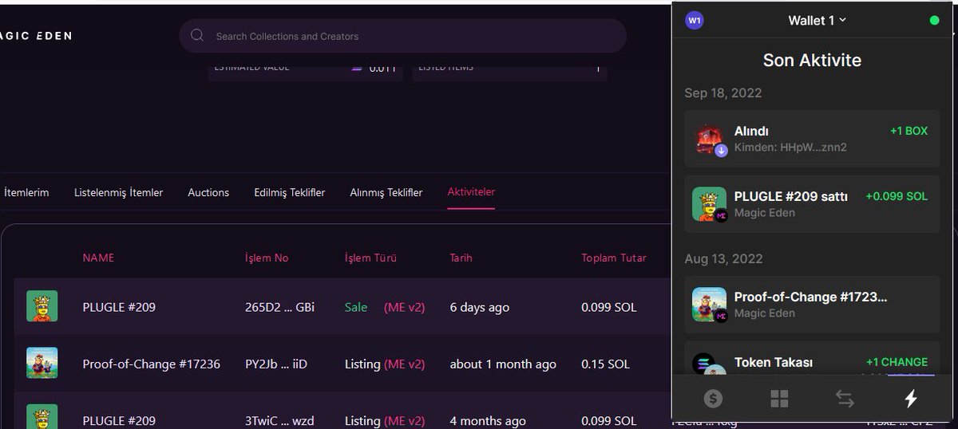Open transaction 3TwiC ... wzd
958x429 pixels.
pyautogui.click(x=280, y=420)
